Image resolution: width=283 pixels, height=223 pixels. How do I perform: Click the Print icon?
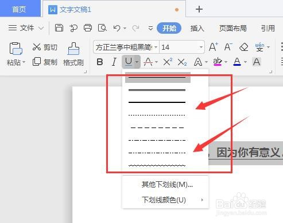[88, 28]
